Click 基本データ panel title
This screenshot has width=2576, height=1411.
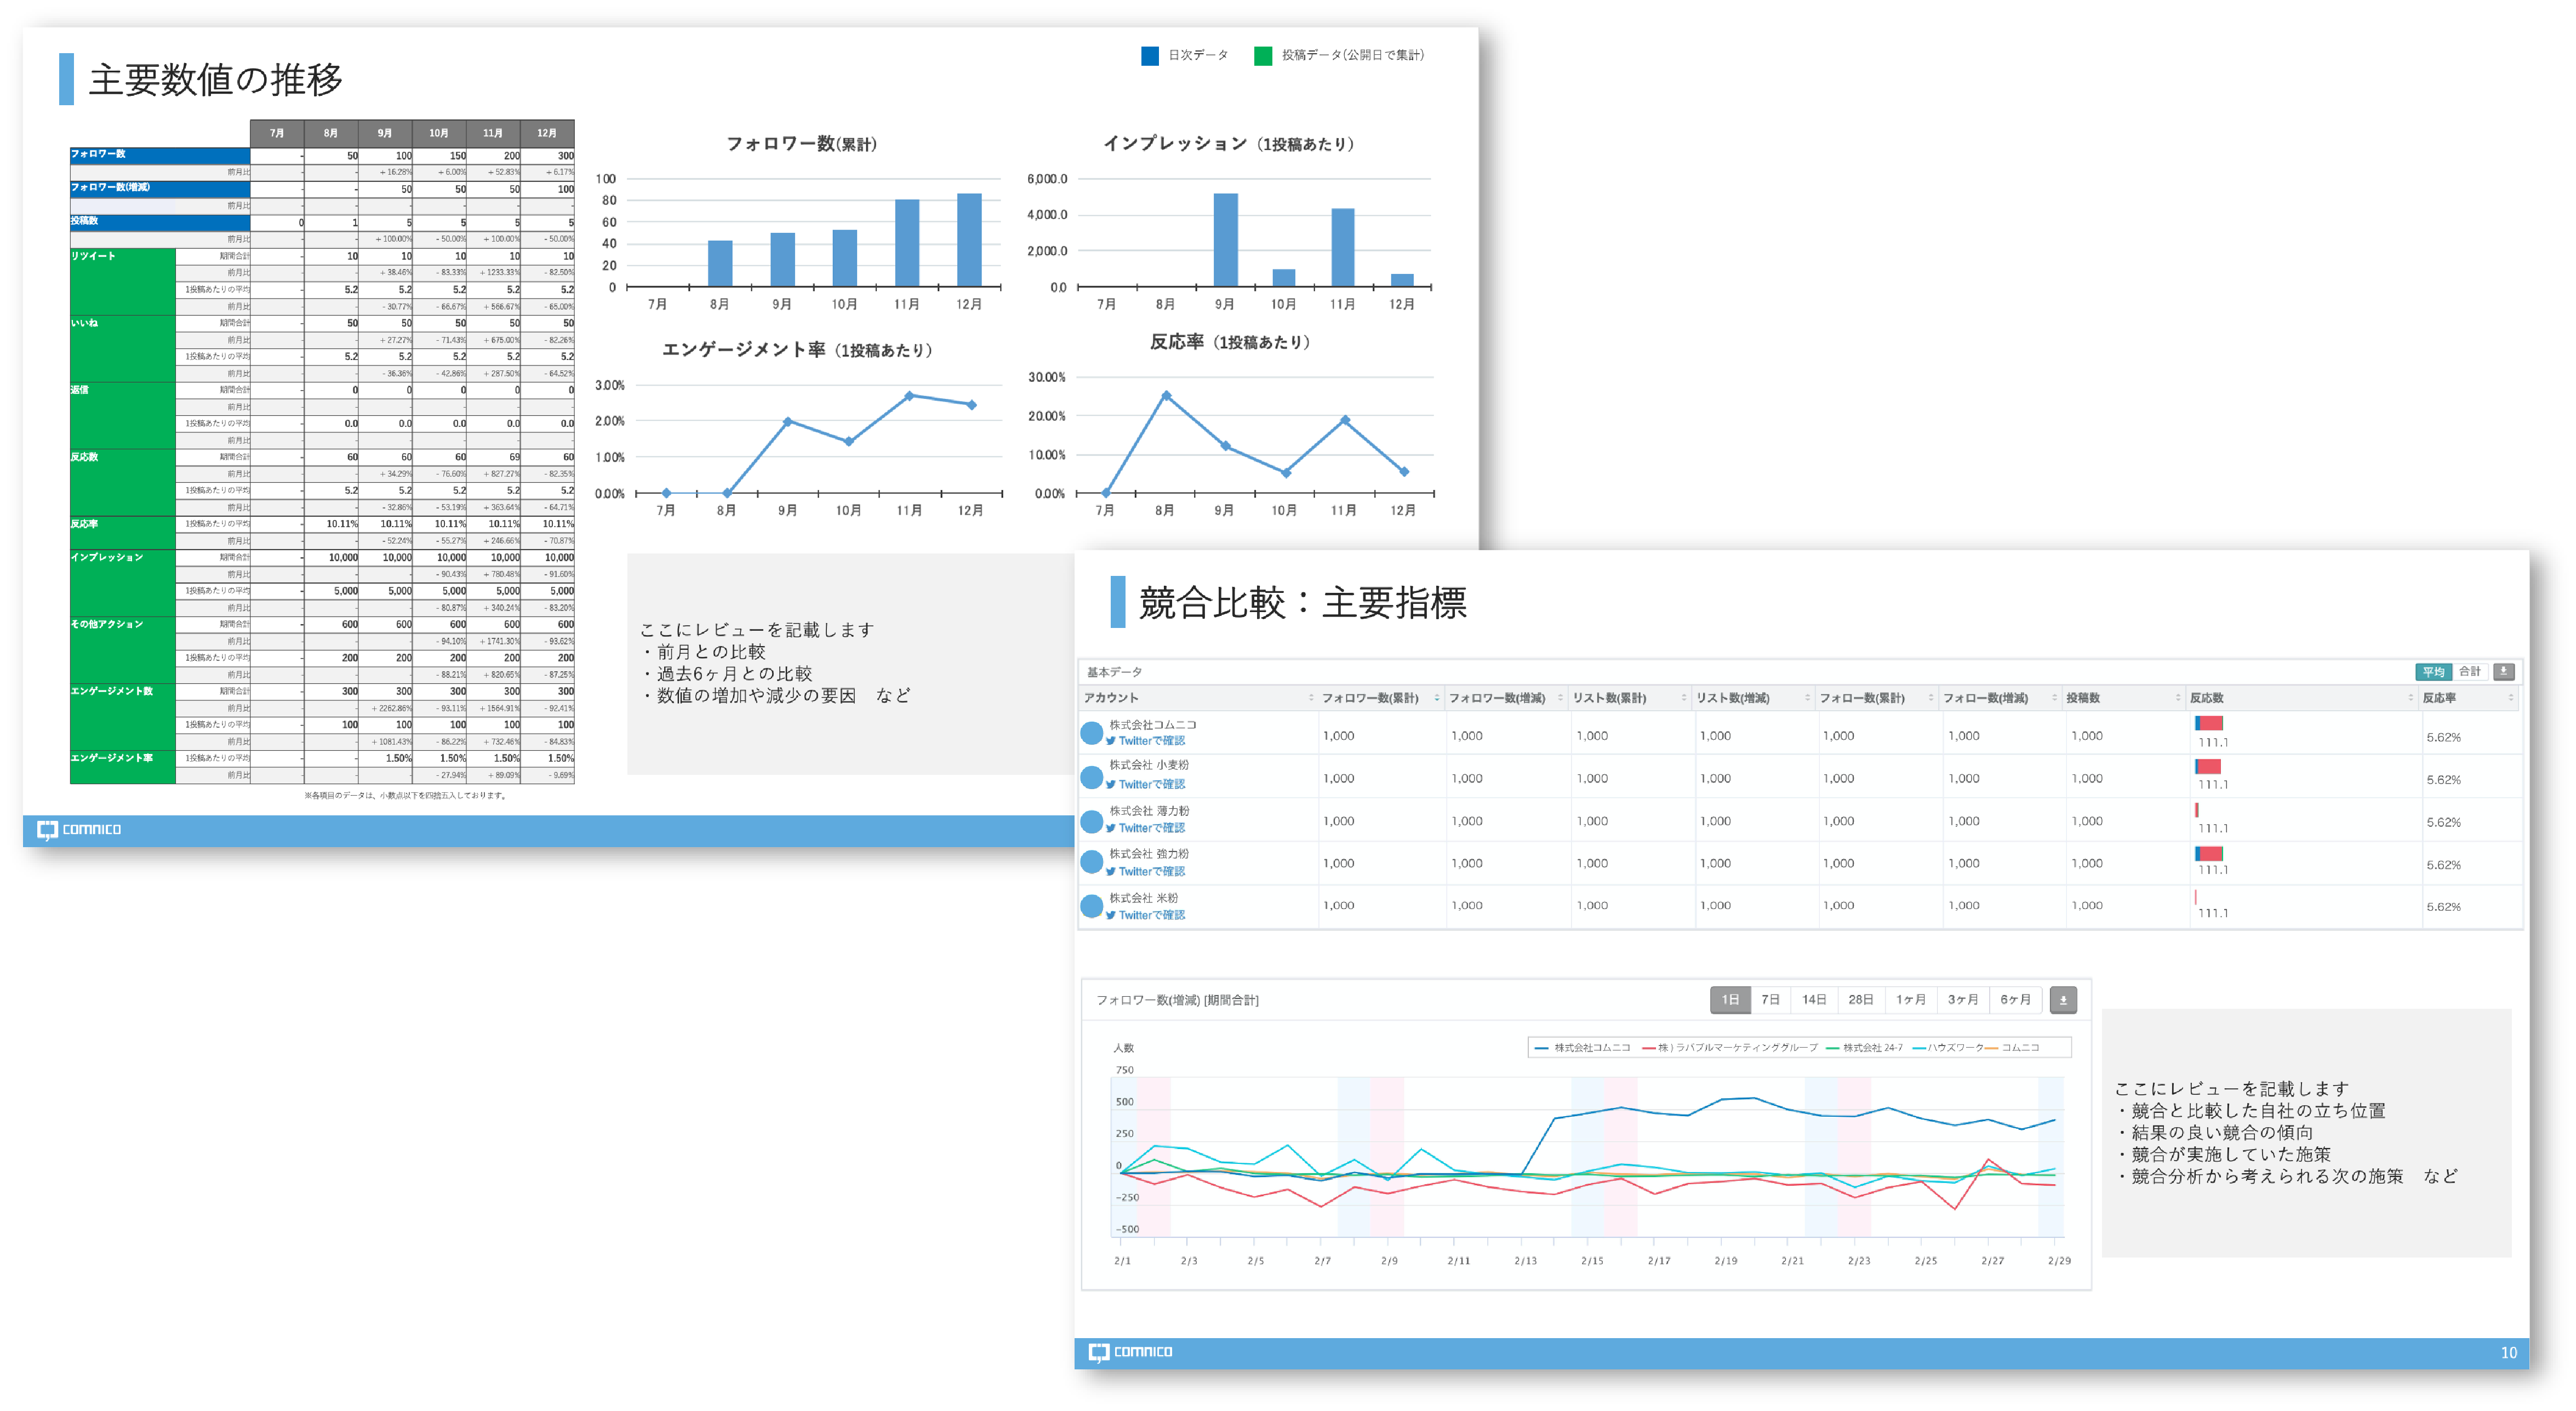click(1114, 672)
